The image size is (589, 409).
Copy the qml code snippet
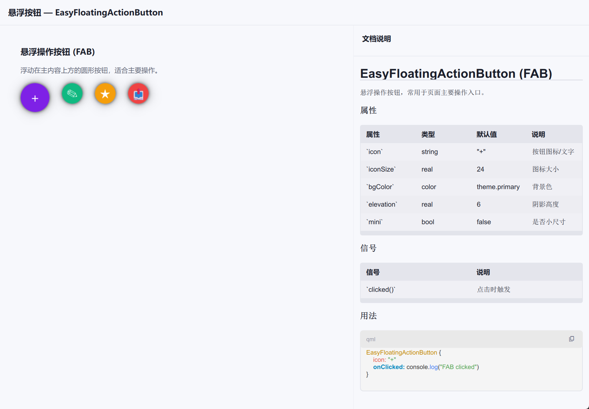click(571, 339)
